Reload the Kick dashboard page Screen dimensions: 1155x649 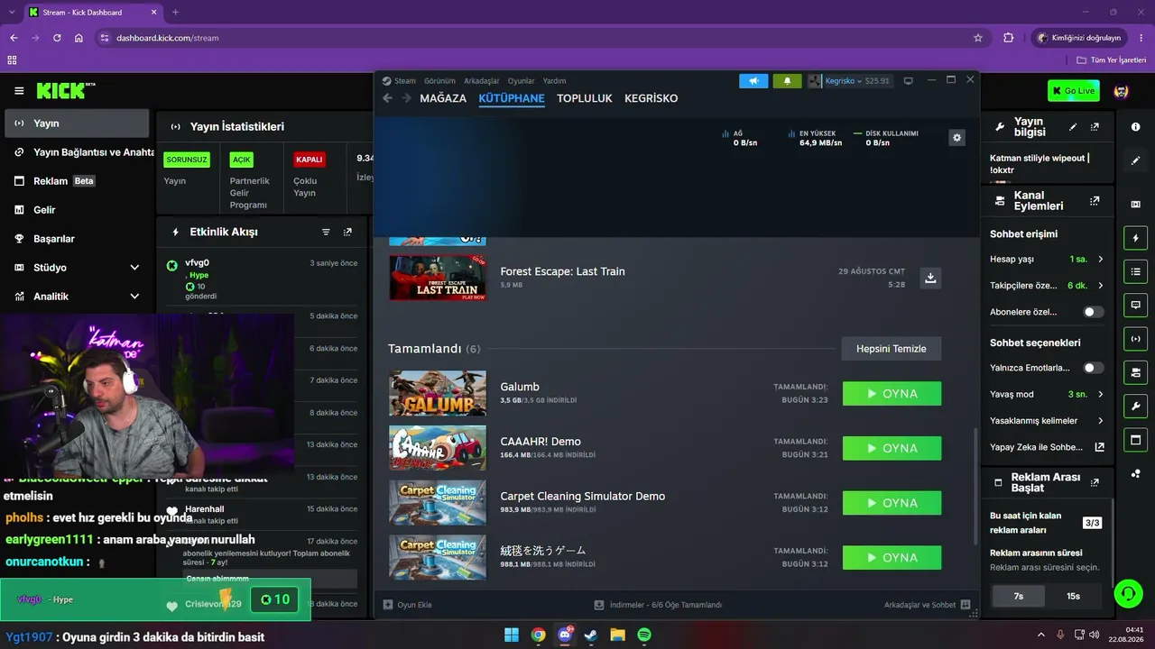click(57, 38)
